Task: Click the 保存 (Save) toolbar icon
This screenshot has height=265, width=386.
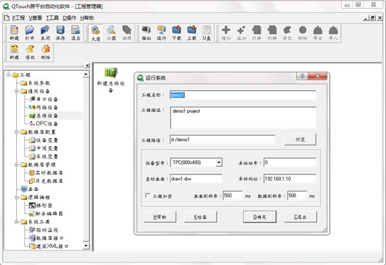Action: [x=60, y=32]
